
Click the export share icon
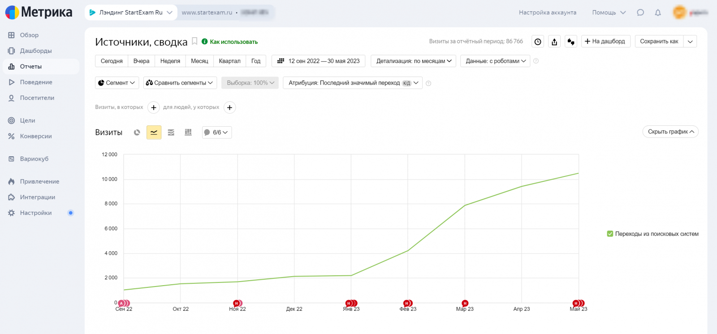click(x=554, y=42)
